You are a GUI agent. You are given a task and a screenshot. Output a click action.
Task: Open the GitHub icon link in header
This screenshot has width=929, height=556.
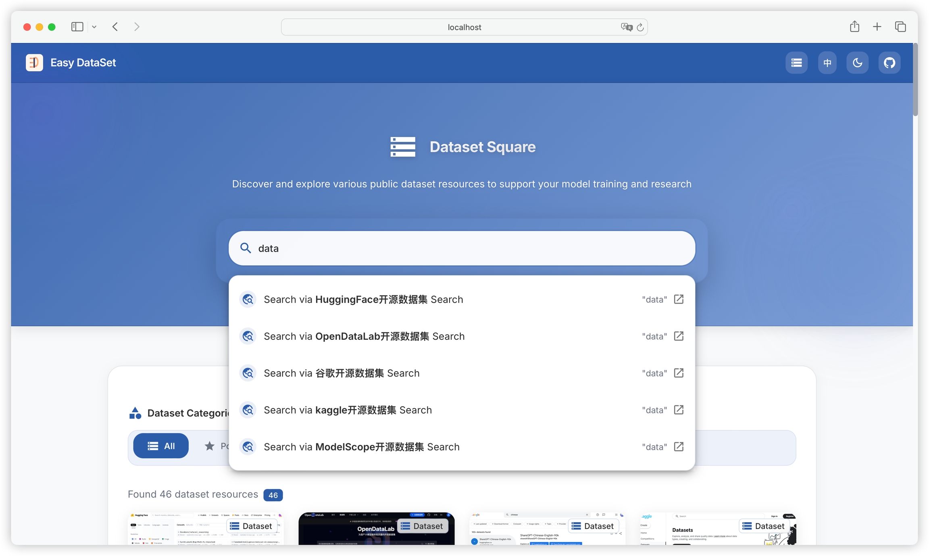(889, 63)
